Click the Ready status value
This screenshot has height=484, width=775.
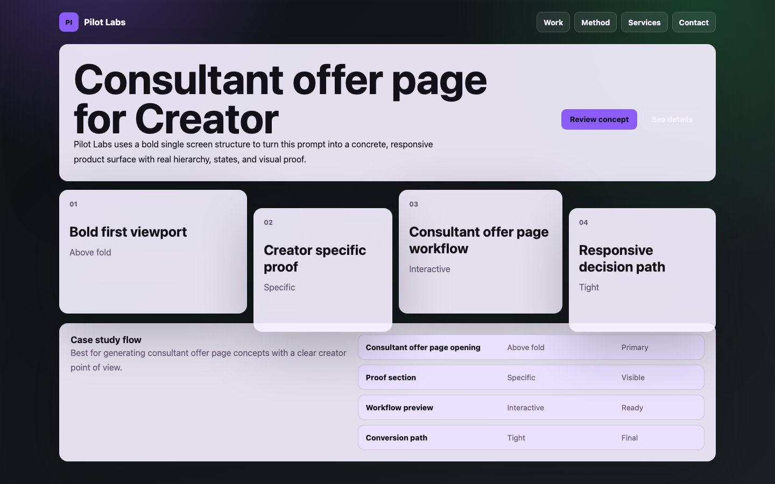(632, 408)
